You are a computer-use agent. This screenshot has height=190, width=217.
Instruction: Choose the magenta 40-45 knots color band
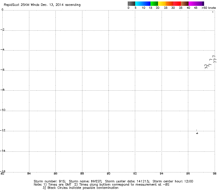[x=192, y=4]
